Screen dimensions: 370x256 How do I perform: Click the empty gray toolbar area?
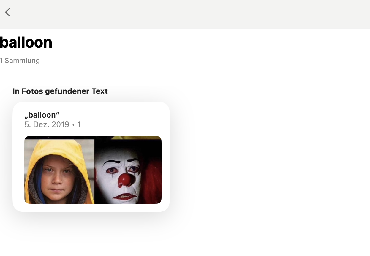[190, 14]
